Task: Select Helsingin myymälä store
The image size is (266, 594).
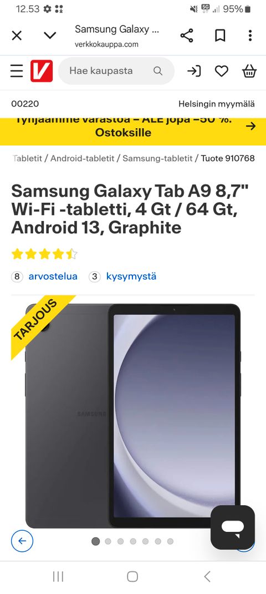Action: [x=217, y=104]
